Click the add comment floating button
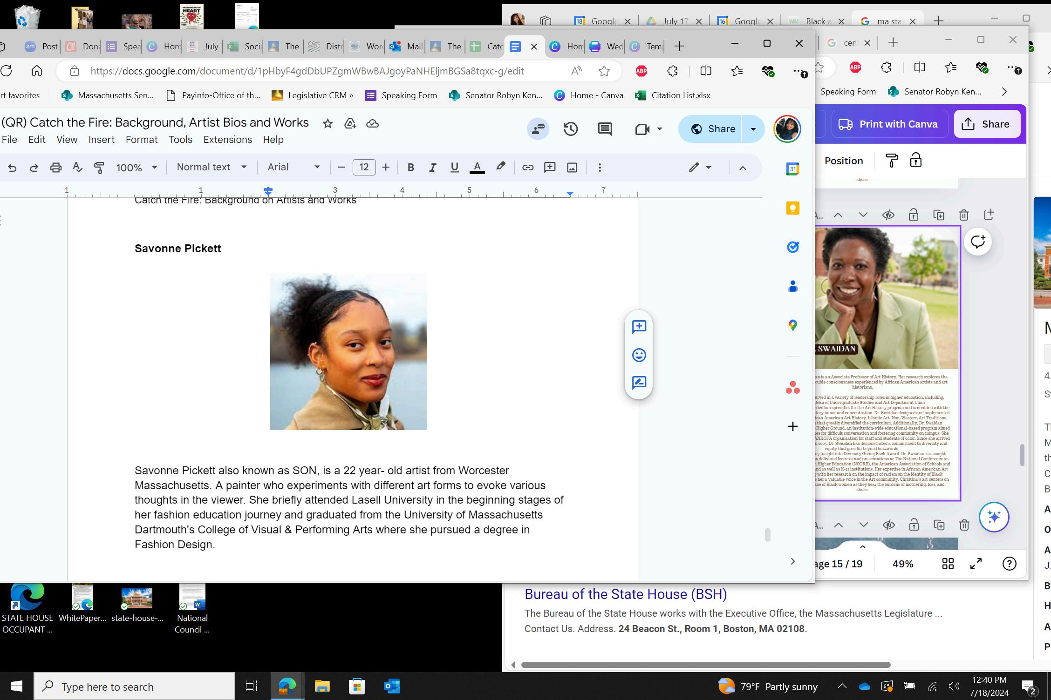 point(639,327)
